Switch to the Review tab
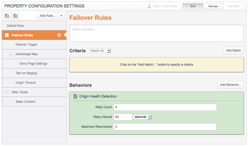This screenshot has width=248, height=146. 213,6
